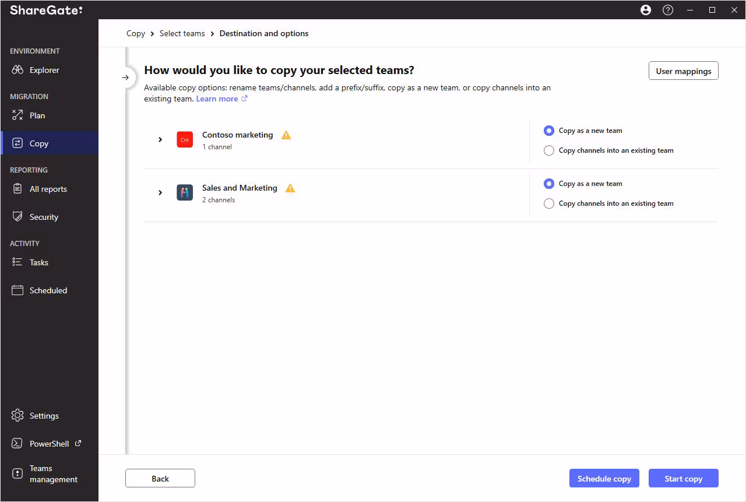Click the external link icon next to PowerShell
746x502 pixels.
[x=78, y=443]
